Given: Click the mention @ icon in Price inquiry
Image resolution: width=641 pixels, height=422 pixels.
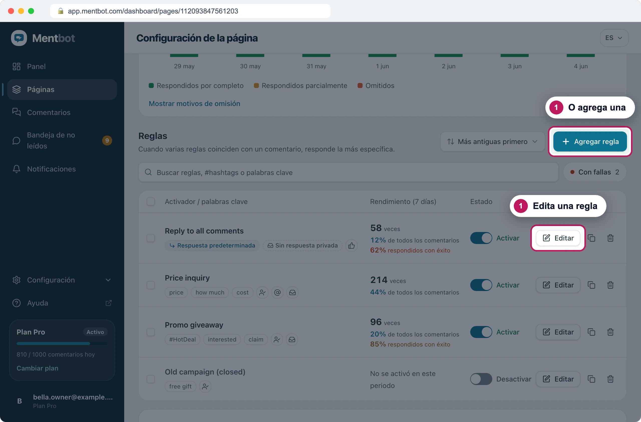Looking at the screenshot, I should [277, 292].
